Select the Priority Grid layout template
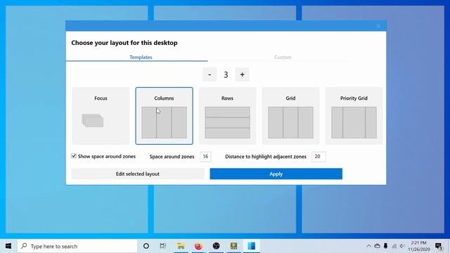The height and width of the screenshot is (253, 450). 354,116
